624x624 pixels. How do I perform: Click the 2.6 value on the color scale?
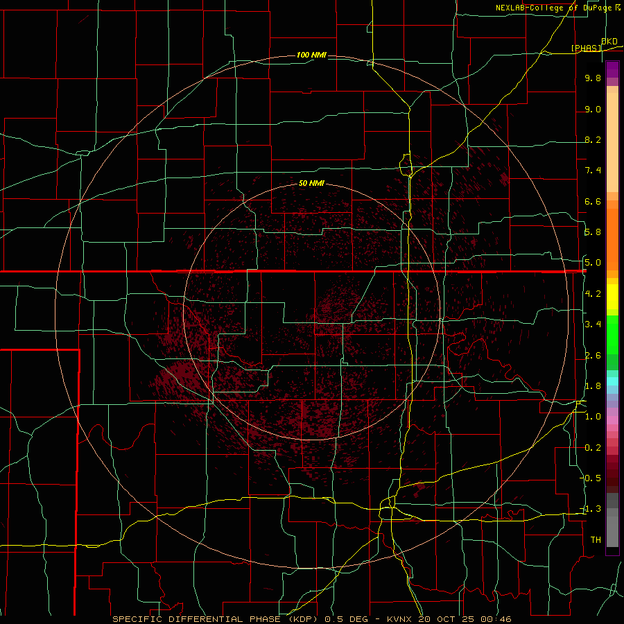(593, 356)
